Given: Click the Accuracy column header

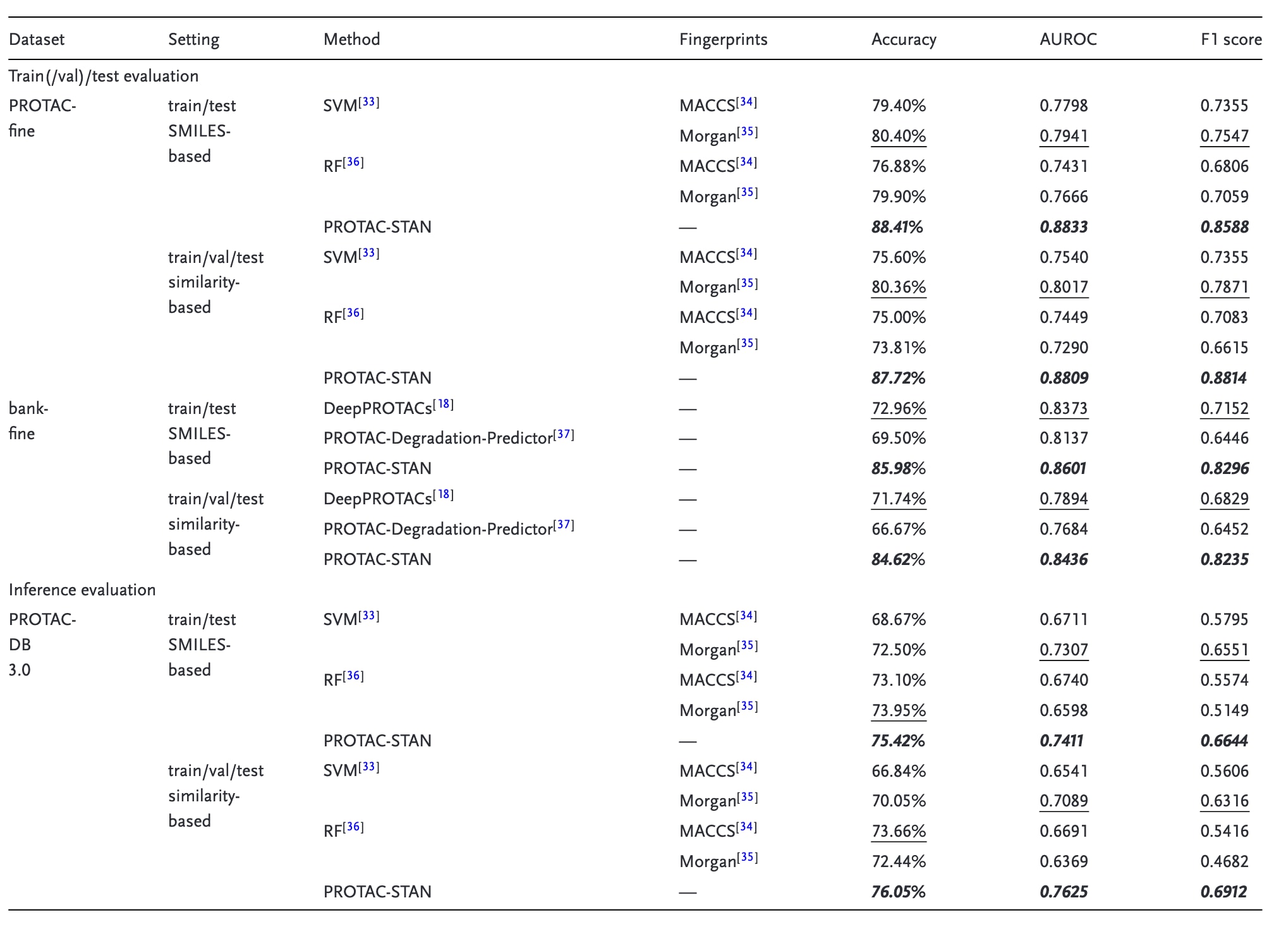Looking at the screenshot, I should [x=903, y=39].
